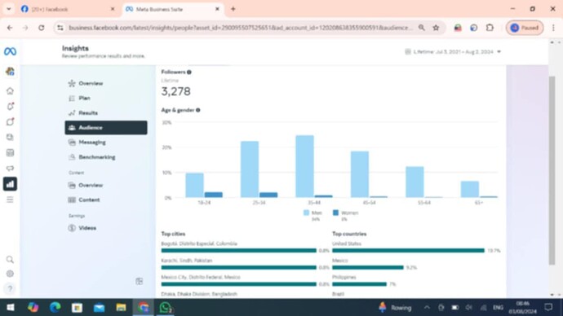Click the browser address bar
Screen dimensions: 563x316
tap(241, 28)
